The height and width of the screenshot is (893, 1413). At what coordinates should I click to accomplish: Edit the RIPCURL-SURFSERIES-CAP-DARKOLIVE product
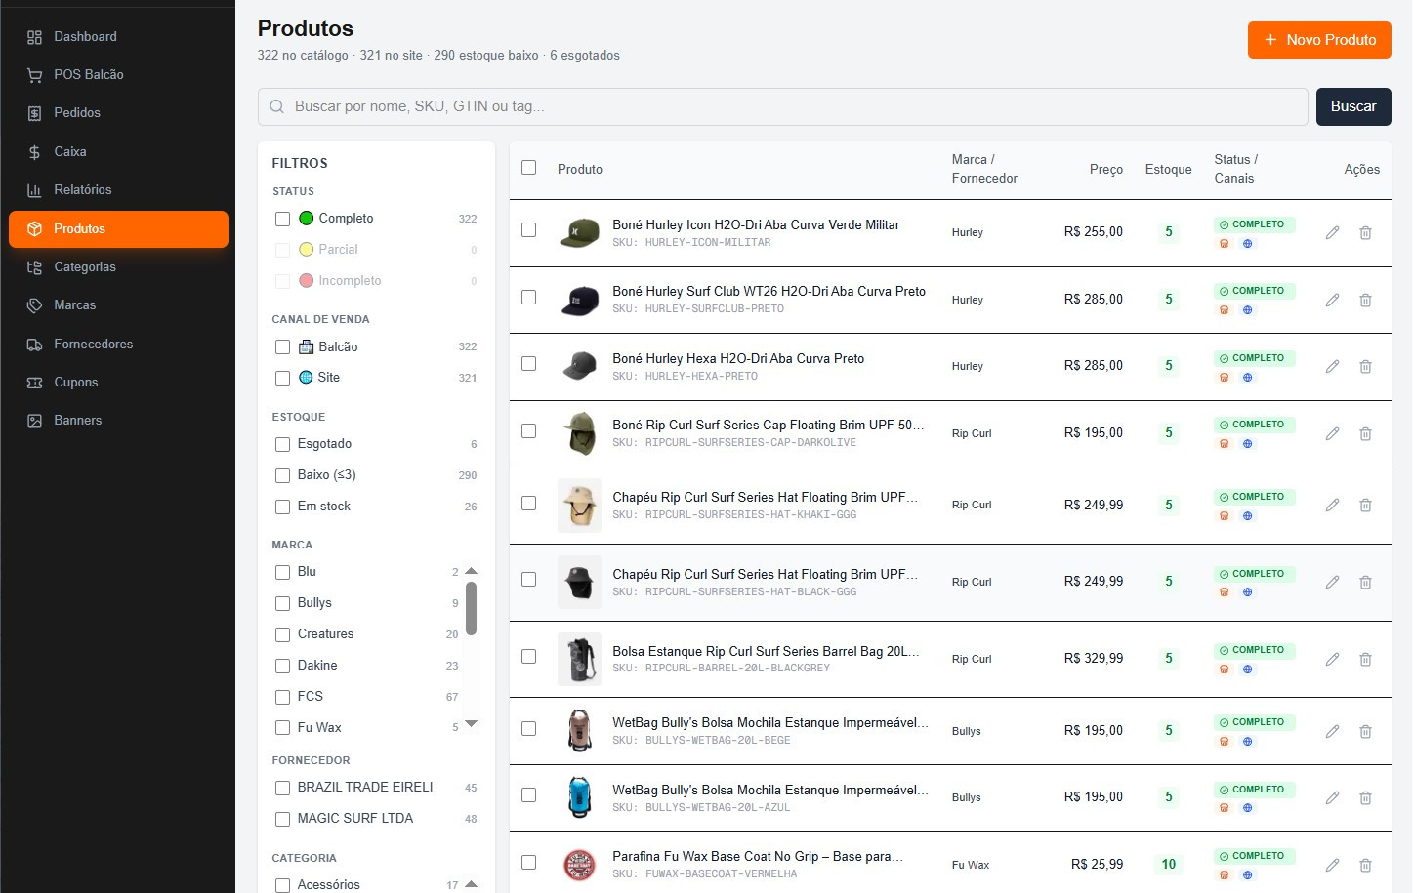point(1332,433)
